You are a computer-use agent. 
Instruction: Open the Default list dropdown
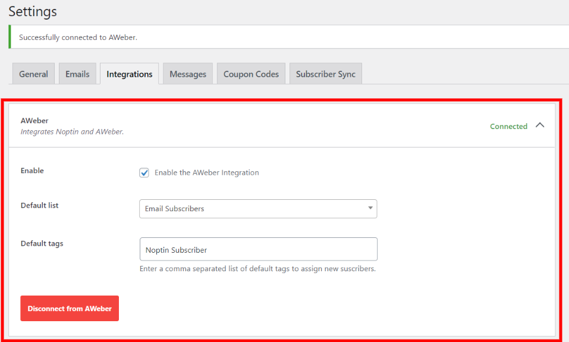(x=258, y=209)
